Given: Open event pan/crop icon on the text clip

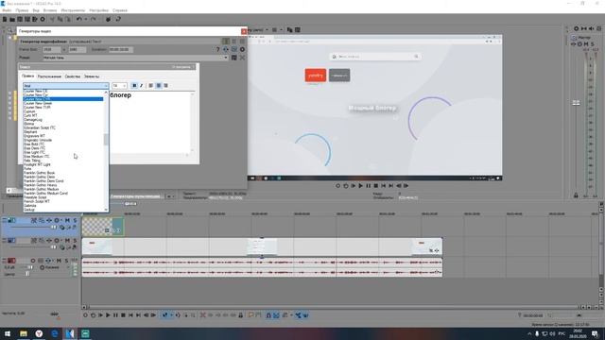Looking at the screenshot, I should (x=107, y=230).
